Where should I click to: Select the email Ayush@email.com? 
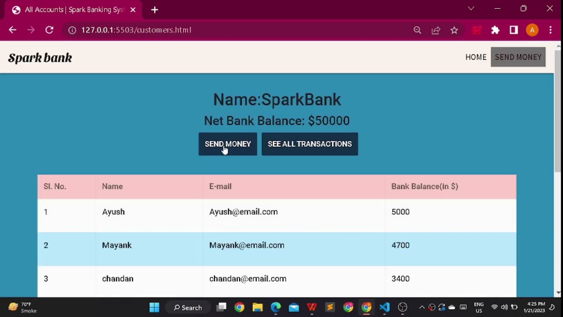(x=243, y=212)
